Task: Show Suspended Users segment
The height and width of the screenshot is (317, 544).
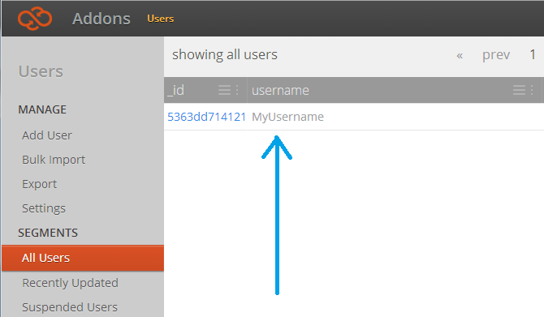Action: coord(70,307)
